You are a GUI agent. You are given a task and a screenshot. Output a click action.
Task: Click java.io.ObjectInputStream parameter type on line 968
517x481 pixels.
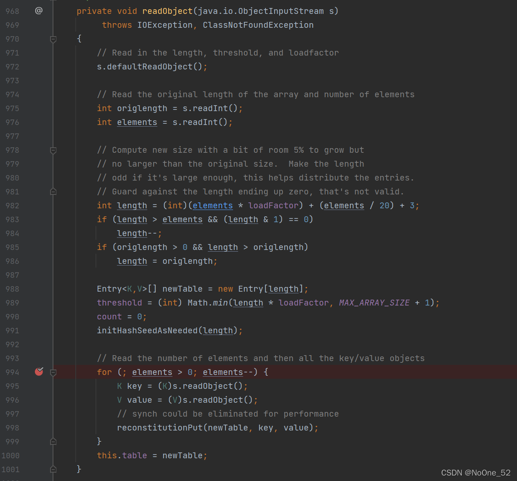point(261,11)
